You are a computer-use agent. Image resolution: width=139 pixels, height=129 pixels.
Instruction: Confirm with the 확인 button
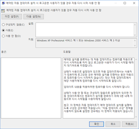pyautogui.click(x=97, y=124)
